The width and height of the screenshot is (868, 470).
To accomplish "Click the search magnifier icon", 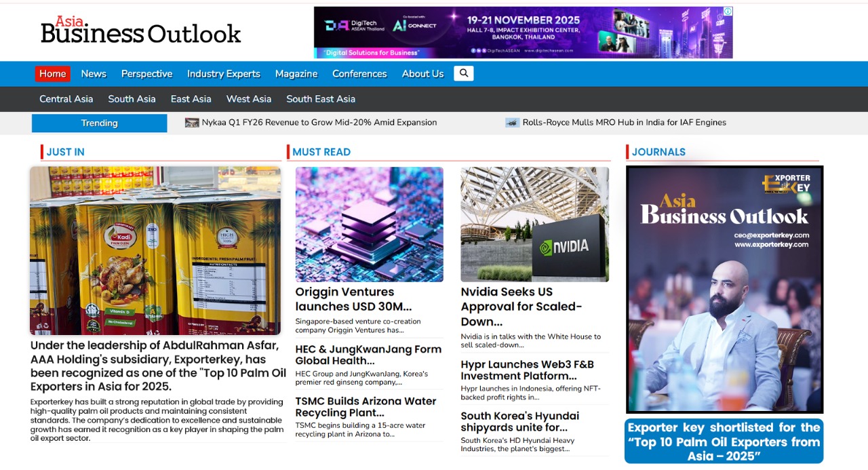I will pos(464,73).
